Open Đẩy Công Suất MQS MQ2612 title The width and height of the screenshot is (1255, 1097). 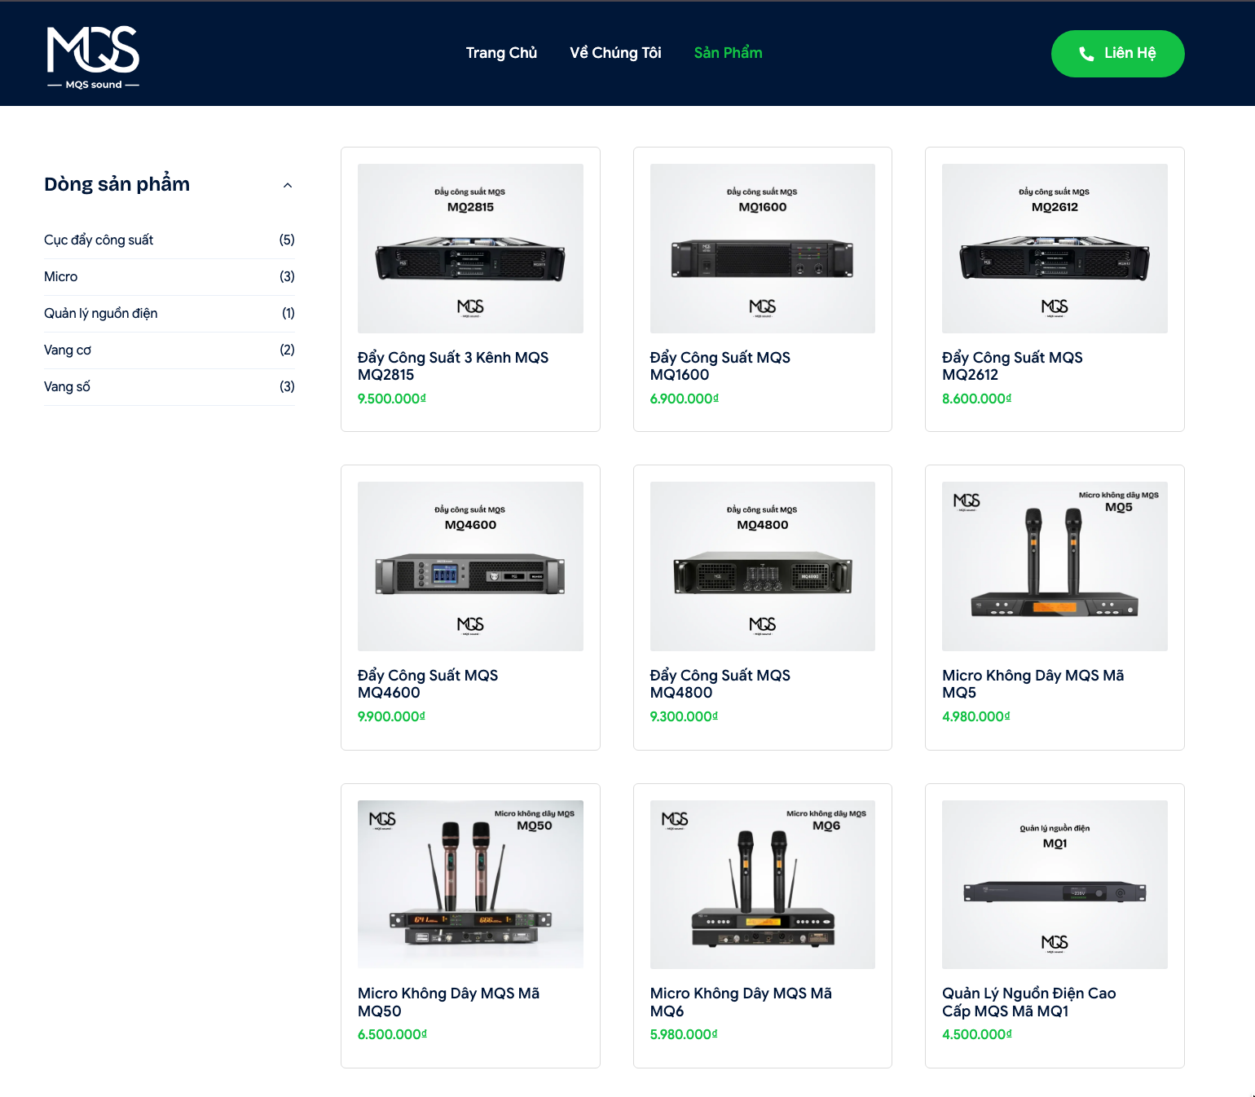point(1012,366)
